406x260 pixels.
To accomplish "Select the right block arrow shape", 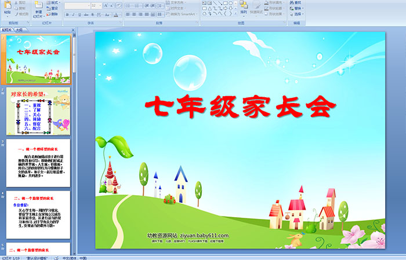I will pyautogui.click(x=225, y=8).
